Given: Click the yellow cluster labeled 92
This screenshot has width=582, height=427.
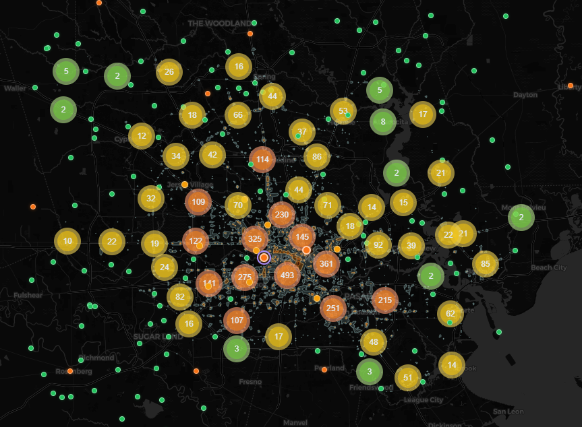Looking at the screenshot, I should [x=378, y=245].
